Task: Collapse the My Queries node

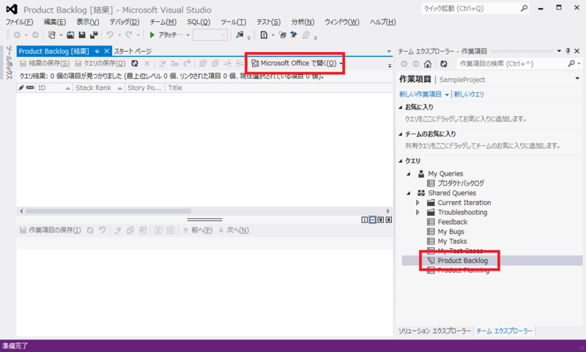Action: pos(409,174)
